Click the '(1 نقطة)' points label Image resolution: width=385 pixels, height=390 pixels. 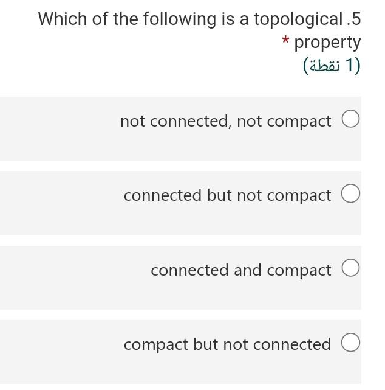tap(332, 66)
